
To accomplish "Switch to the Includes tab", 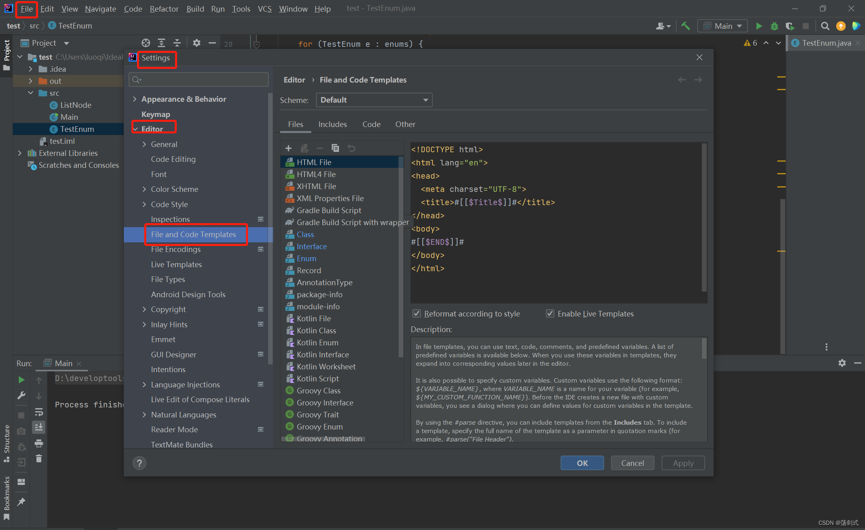I will pyautogui.click(x=333, y=124).
